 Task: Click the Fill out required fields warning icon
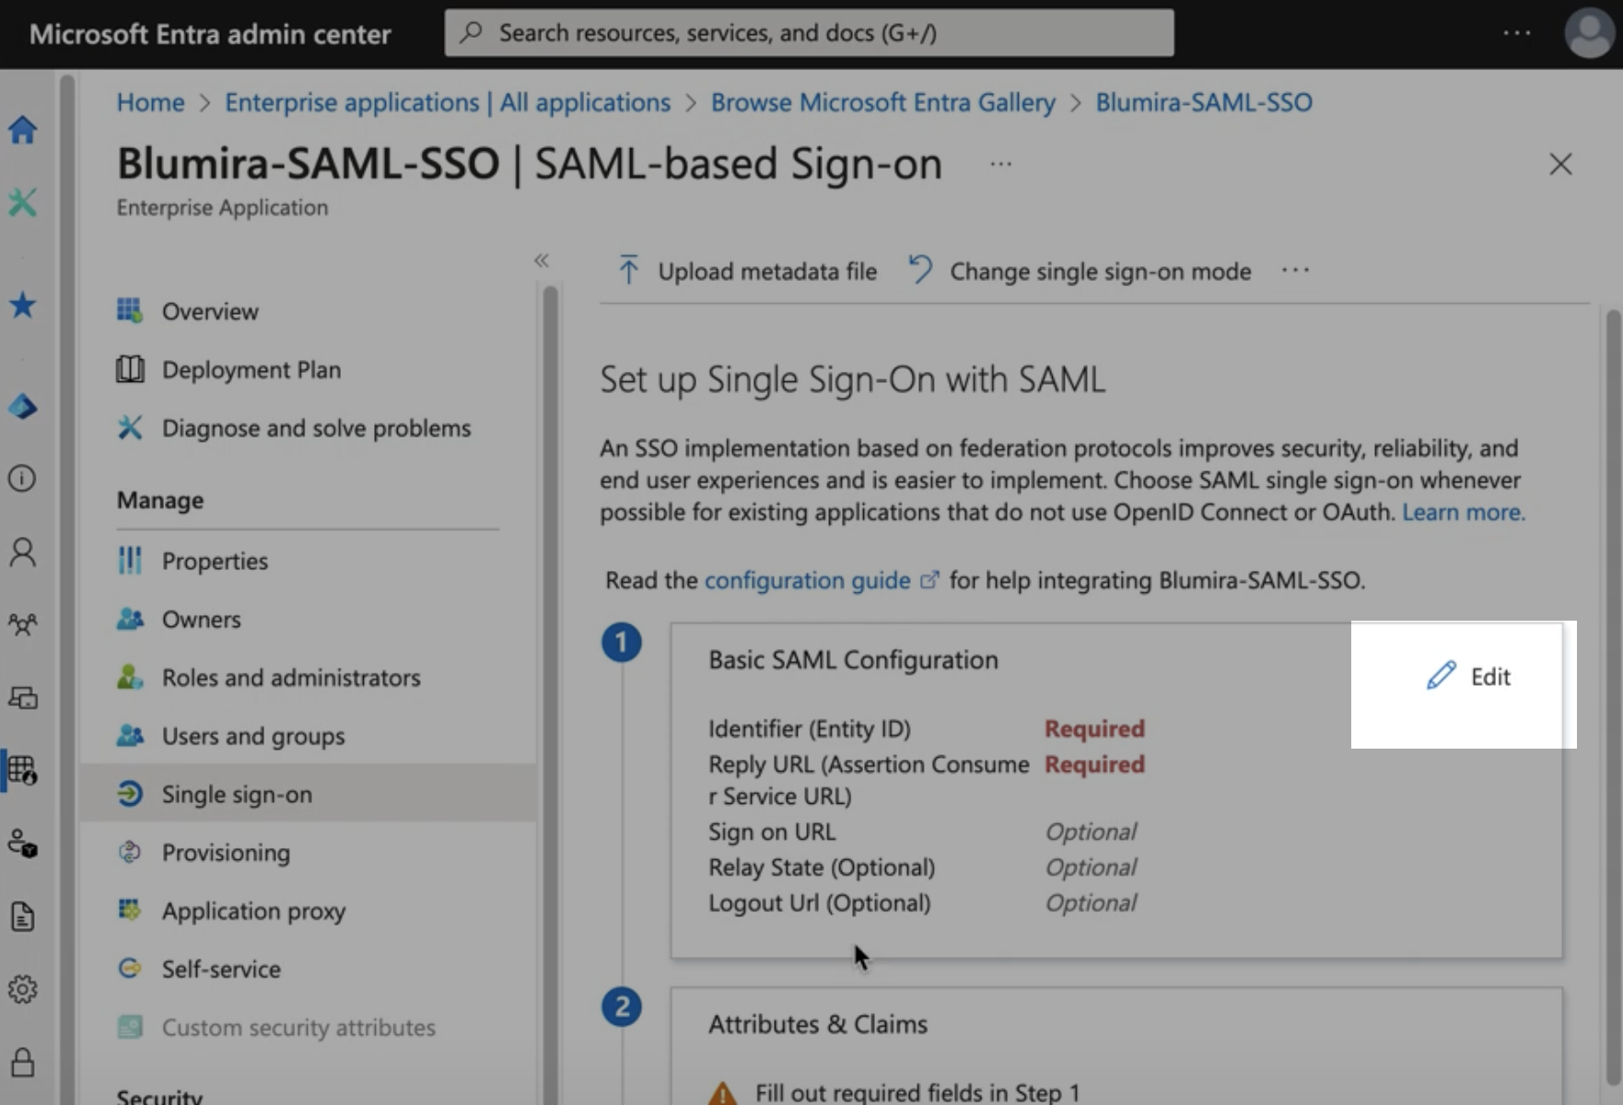click(x=723, y=1093)
